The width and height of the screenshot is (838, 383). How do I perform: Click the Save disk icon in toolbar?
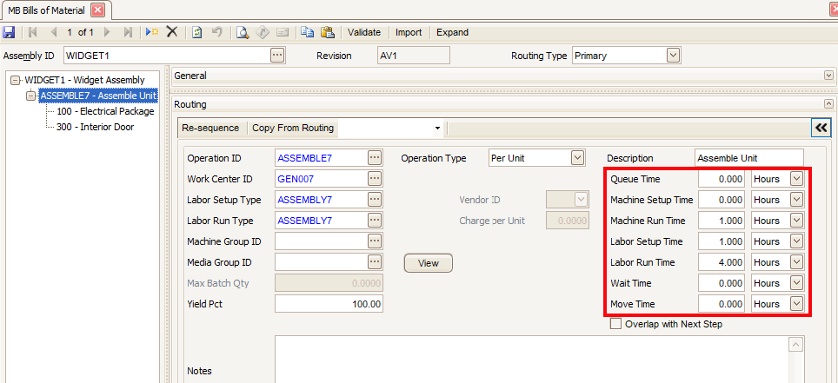coord(9,32)
